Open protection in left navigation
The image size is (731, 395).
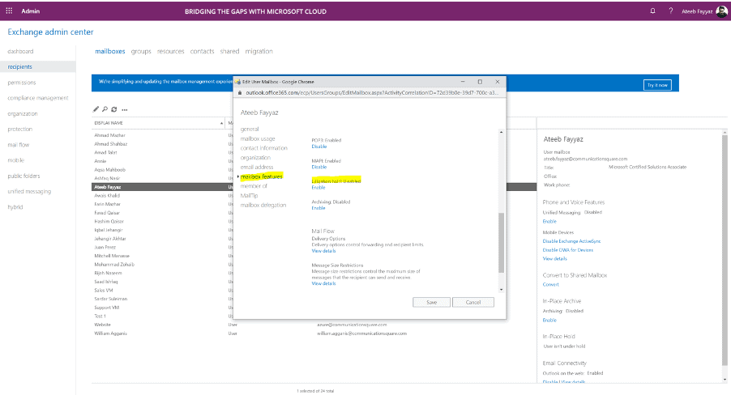click(20, 129)
